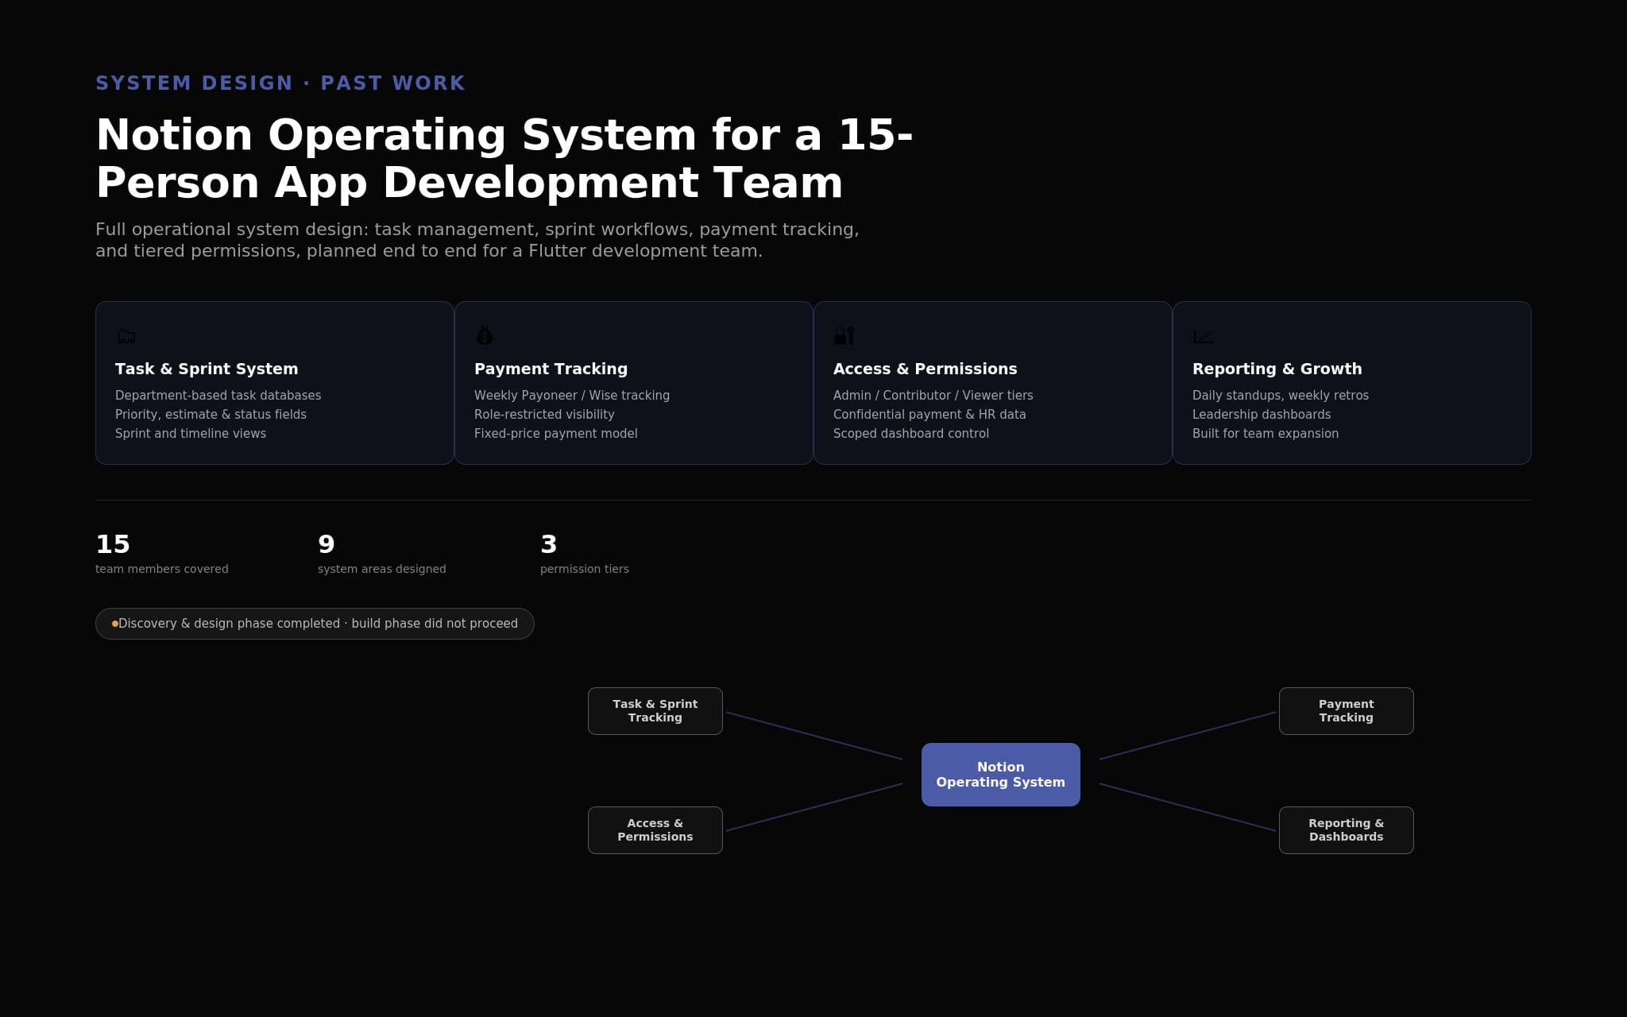The width and height of the screenshot is (1627, 1017).
Task: Click the Task & Sprint Tracking diagram node
Action: 655,711
